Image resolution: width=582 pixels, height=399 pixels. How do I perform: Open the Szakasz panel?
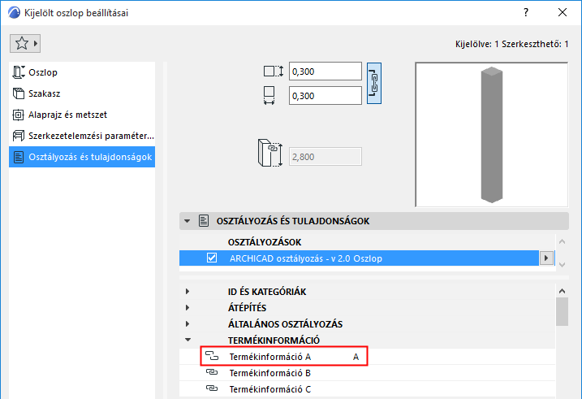coord(82,93)
